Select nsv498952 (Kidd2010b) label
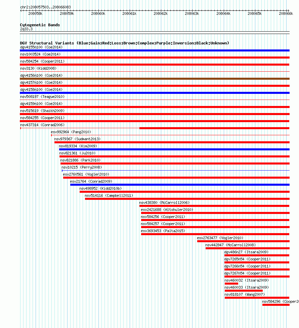The height and width of the screenshot is (328, 299). (100, 189)
